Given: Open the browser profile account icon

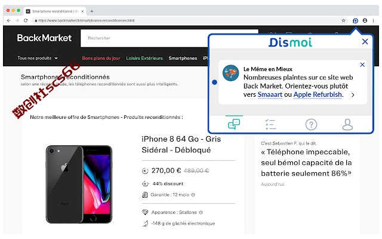Looking at the screenshot, I should (365, 20).
